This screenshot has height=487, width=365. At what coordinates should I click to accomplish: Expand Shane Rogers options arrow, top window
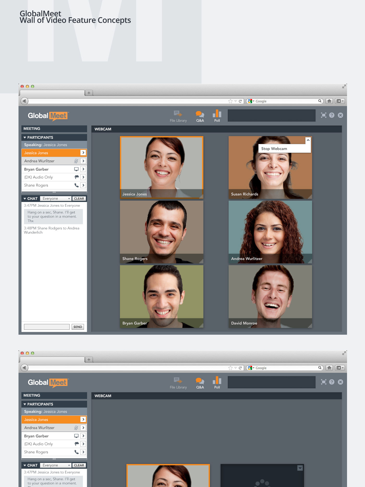point(83,185)
